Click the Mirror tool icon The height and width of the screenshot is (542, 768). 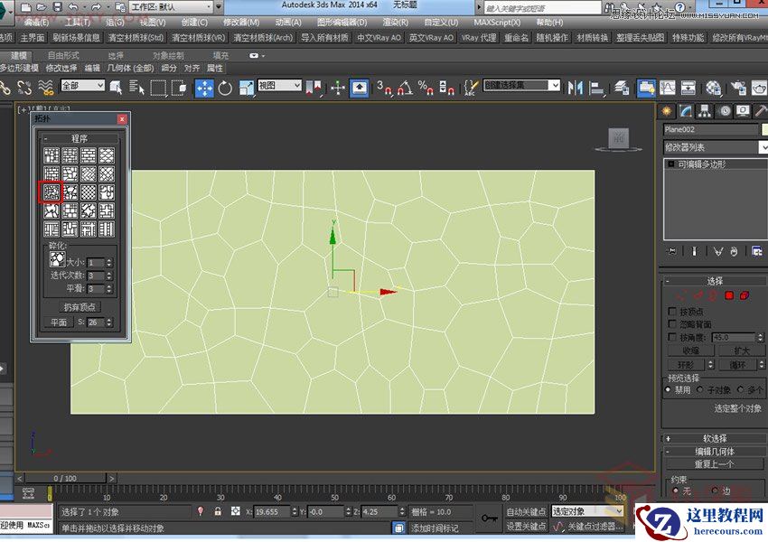coord(575,88)
